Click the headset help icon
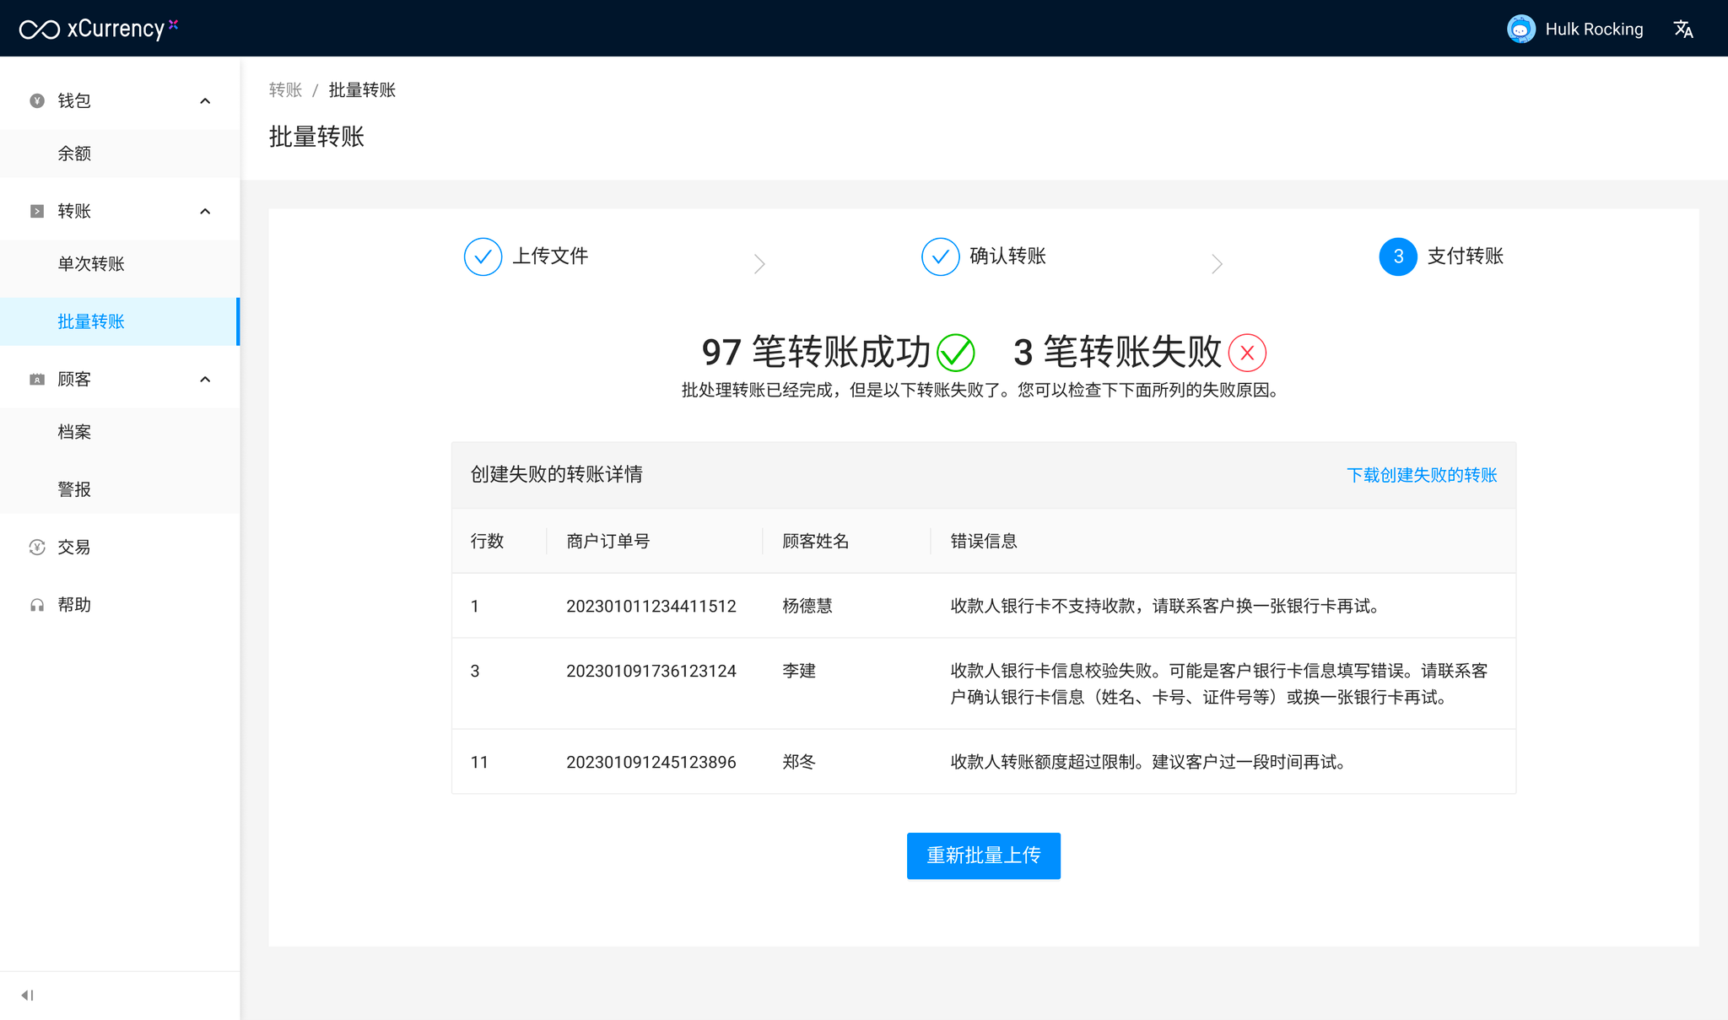The width and height of the screenshot is (1728, 1020). pyautogui.click(x=37, y=605)
